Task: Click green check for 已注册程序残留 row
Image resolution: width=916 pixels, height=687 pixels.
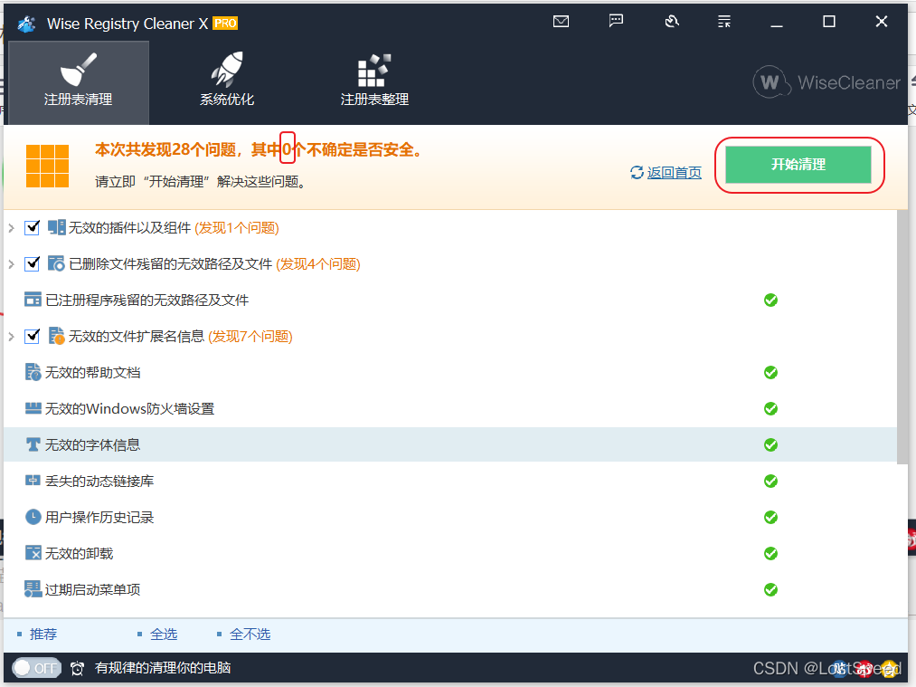Action: 770,300
